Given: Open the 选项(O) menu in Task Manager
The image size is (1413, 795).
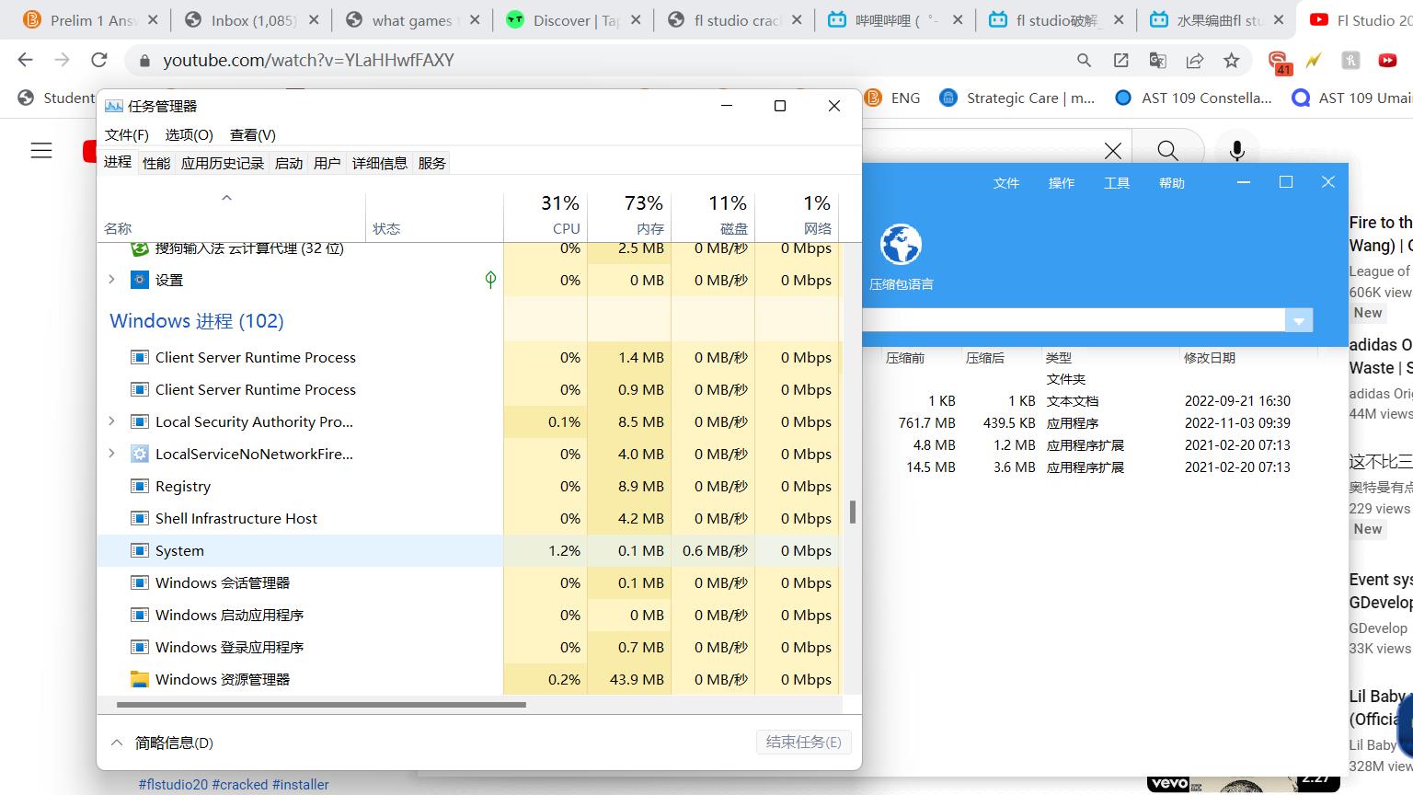Looking at the screenshot, I should click(189, 134).
